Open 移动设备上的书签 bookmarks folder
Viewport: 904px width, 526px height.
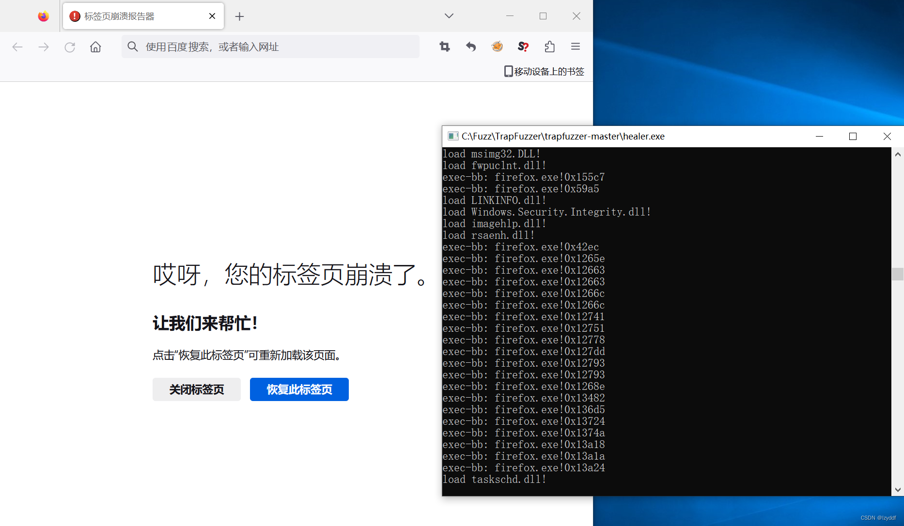545,72
